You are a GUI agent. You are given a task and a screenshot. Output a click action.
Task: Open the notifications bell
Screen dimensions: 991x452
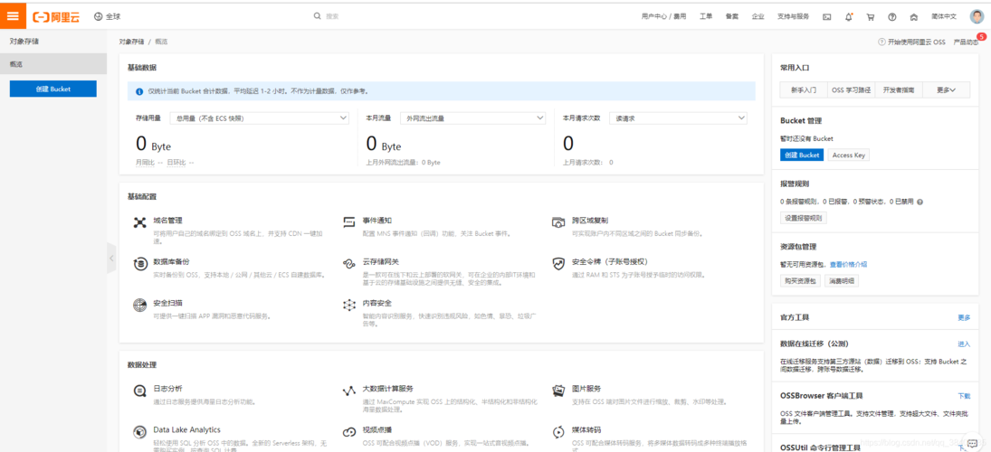(849, 17)
